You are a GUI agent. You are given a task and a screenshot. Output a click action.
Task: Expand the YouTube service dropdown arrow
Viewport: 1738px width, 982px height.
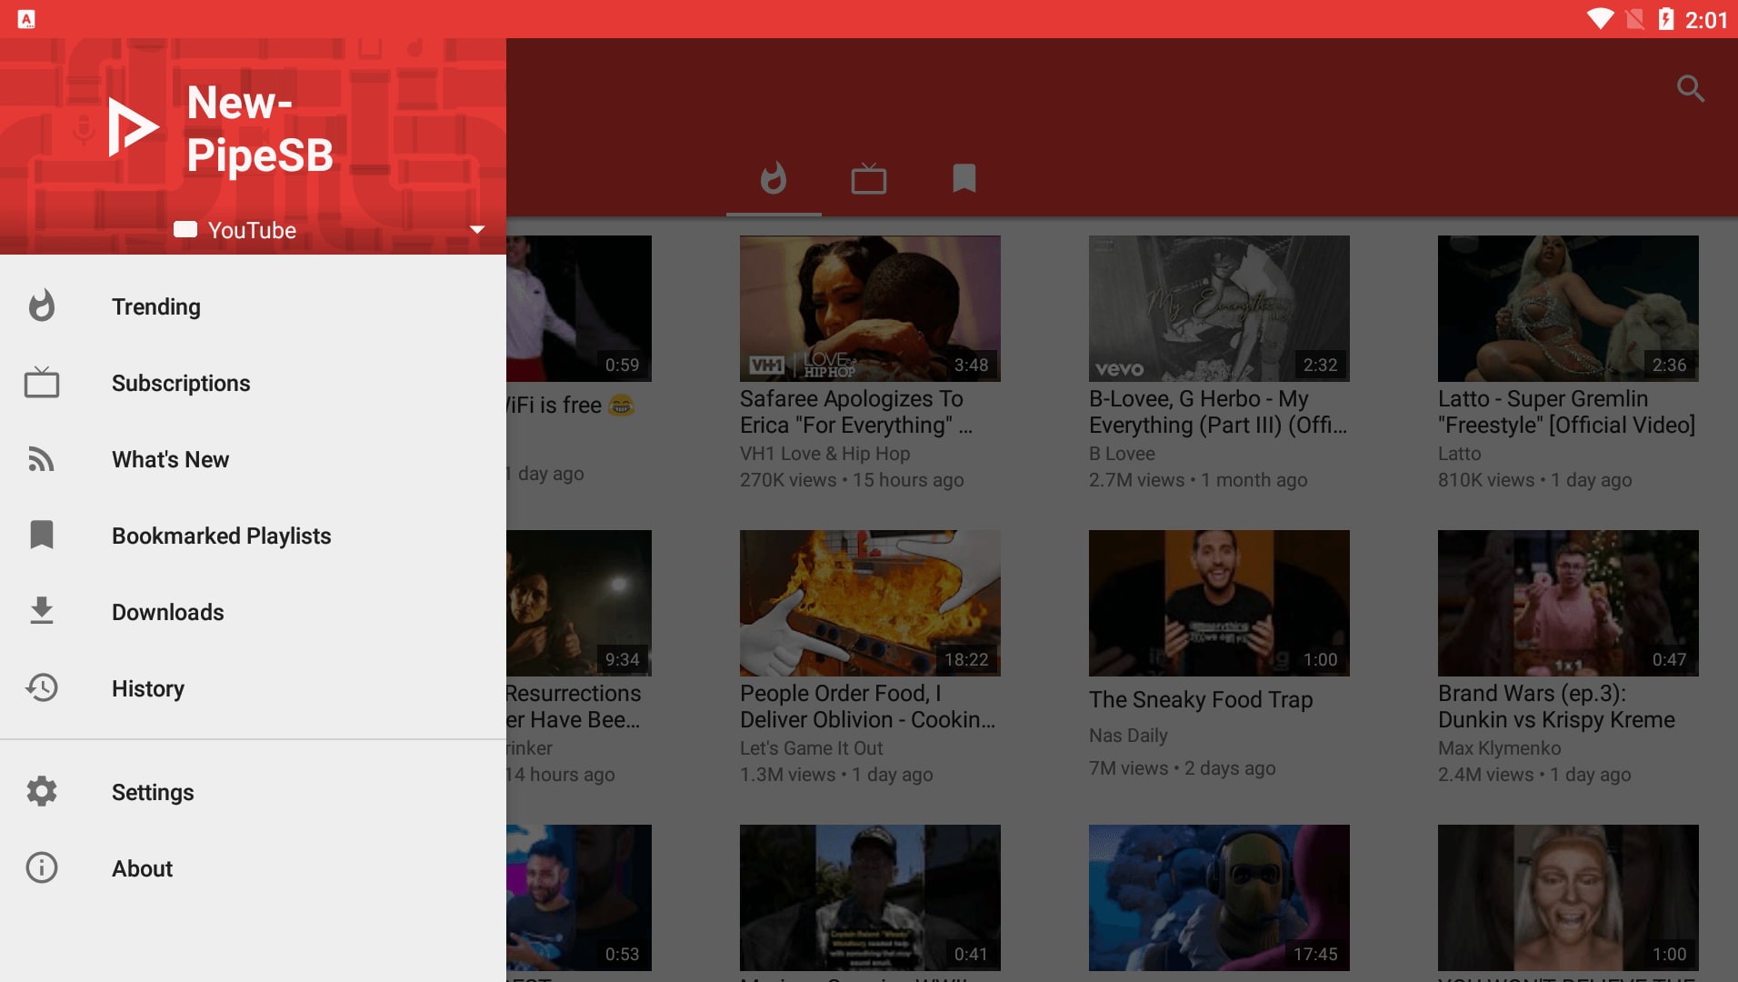click(476, 230)
